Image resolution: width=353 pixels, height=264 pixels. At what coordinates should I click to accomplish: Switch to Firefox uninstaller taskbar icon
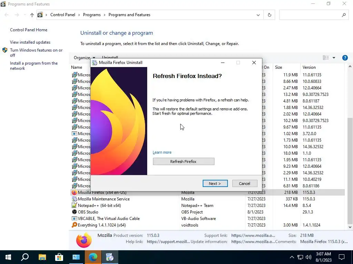tap(110, 257)
